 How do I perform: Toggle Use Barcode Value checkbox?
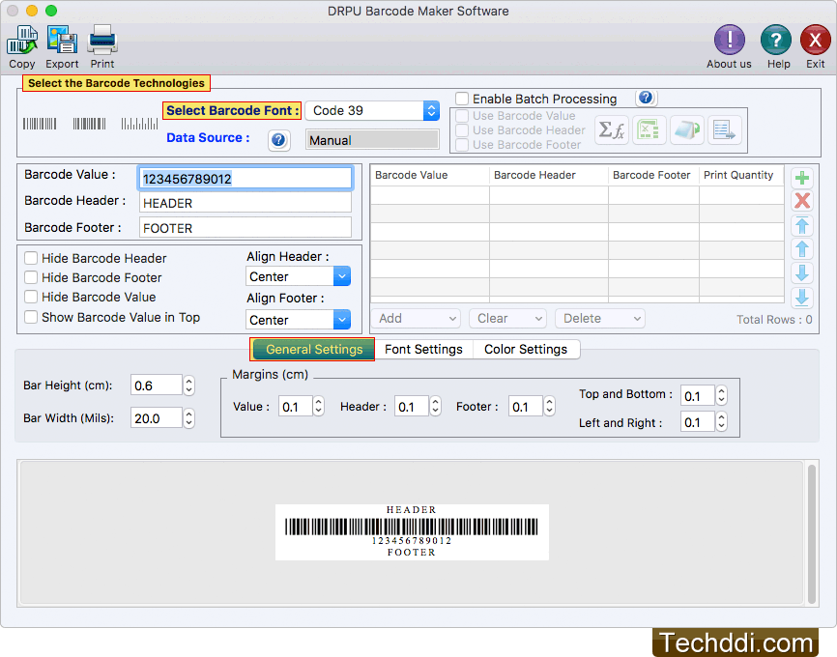(x=462, y=116)
